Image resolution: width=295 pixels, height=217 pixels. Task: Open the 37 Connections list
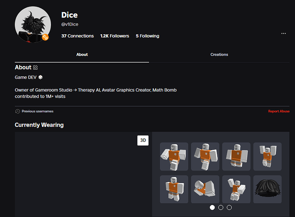[x=77, y=36]
